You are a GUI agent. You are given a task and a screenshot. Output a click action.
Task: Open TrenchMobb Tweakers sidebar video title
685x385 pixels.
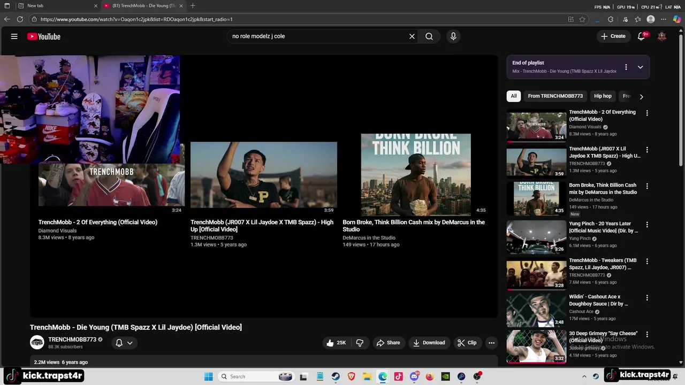click(603, 264)
